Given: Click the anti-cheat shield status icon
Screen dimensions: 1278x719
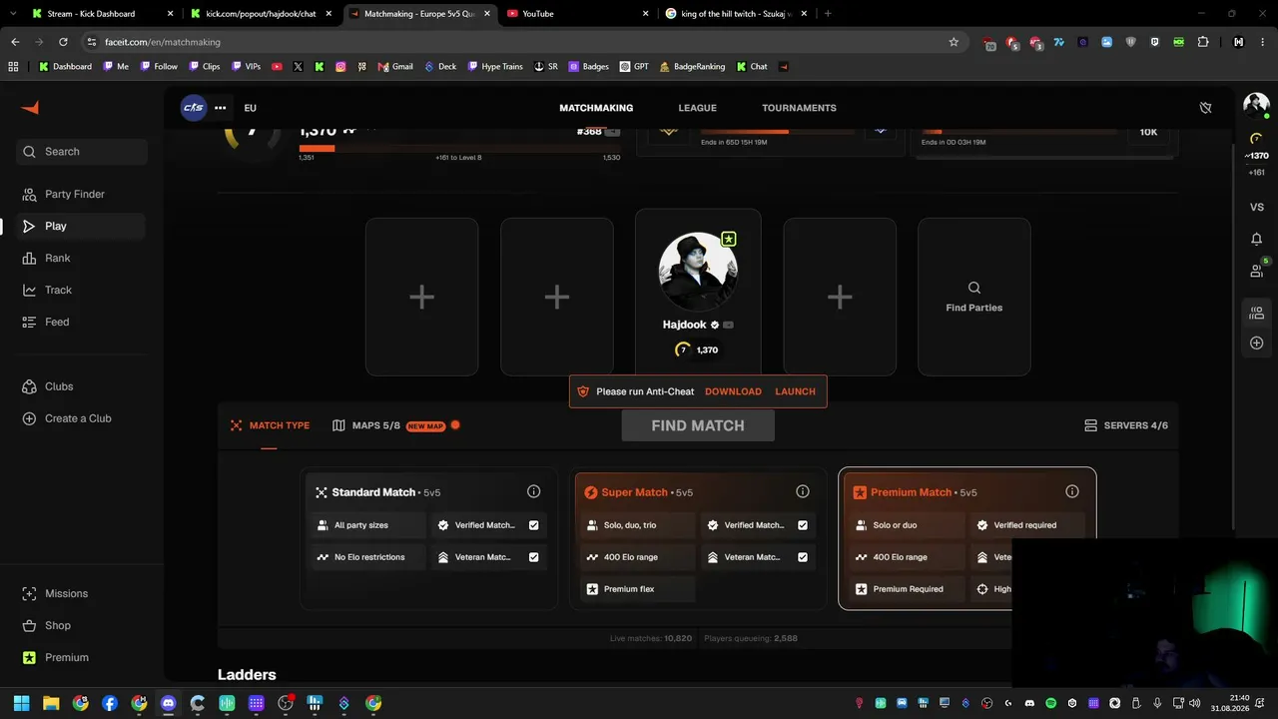Looking at the screenshot, I should pyautogui.click(x=1205, y=108).
